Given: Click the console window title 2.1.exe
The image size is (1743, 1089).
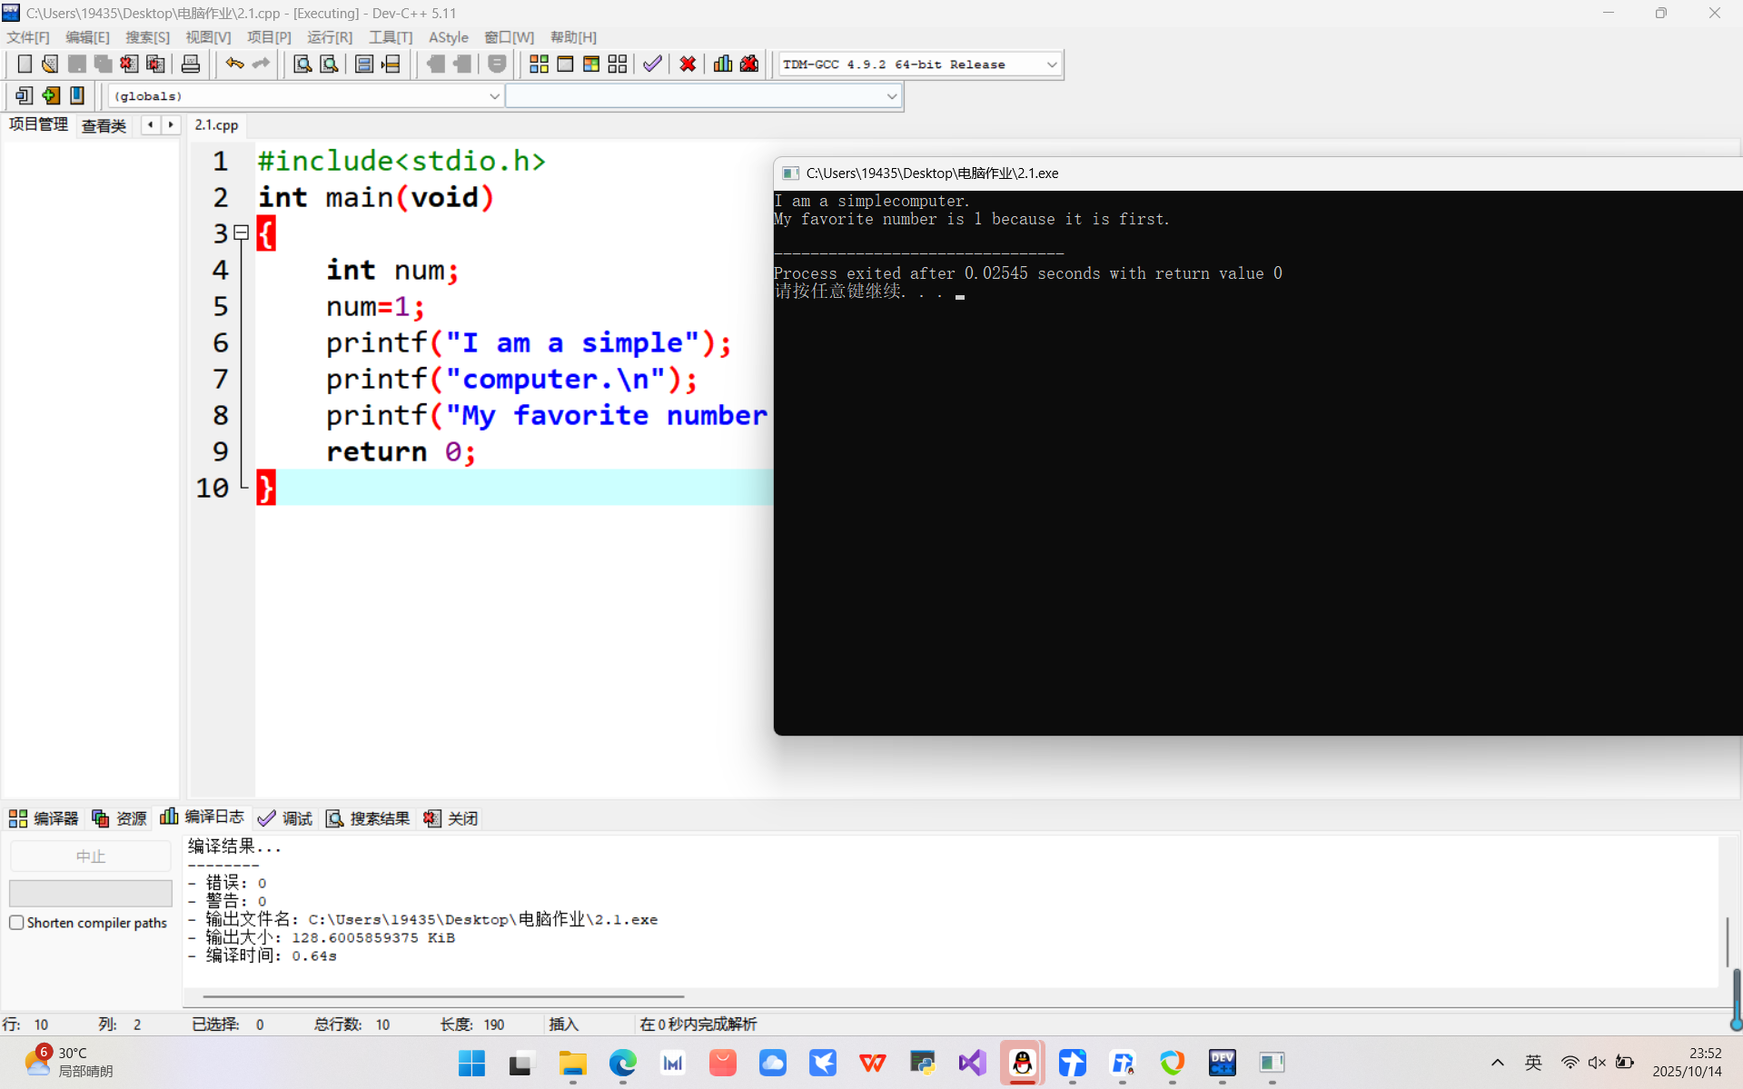Looking at the screenshot, I should pyautogui.click(x=932, y=173).
